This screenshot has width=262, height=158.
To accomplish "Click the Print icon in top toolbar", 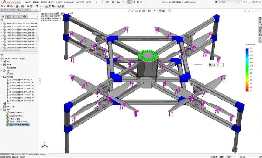I will 118,2.
